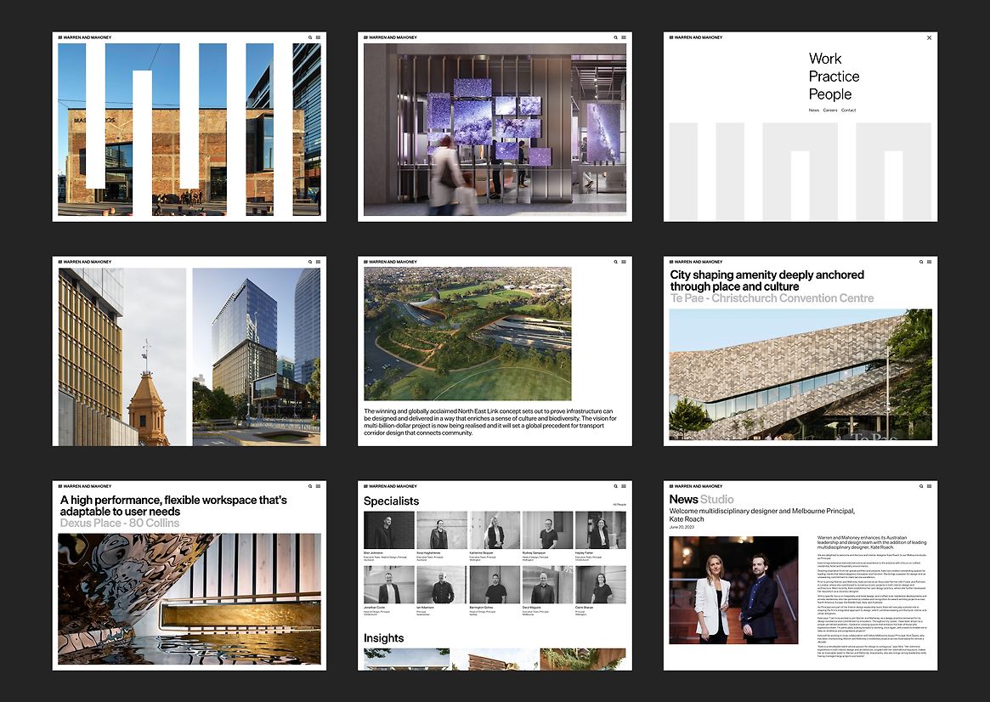Open the Careers link in the menu

(x=829, y=110)
